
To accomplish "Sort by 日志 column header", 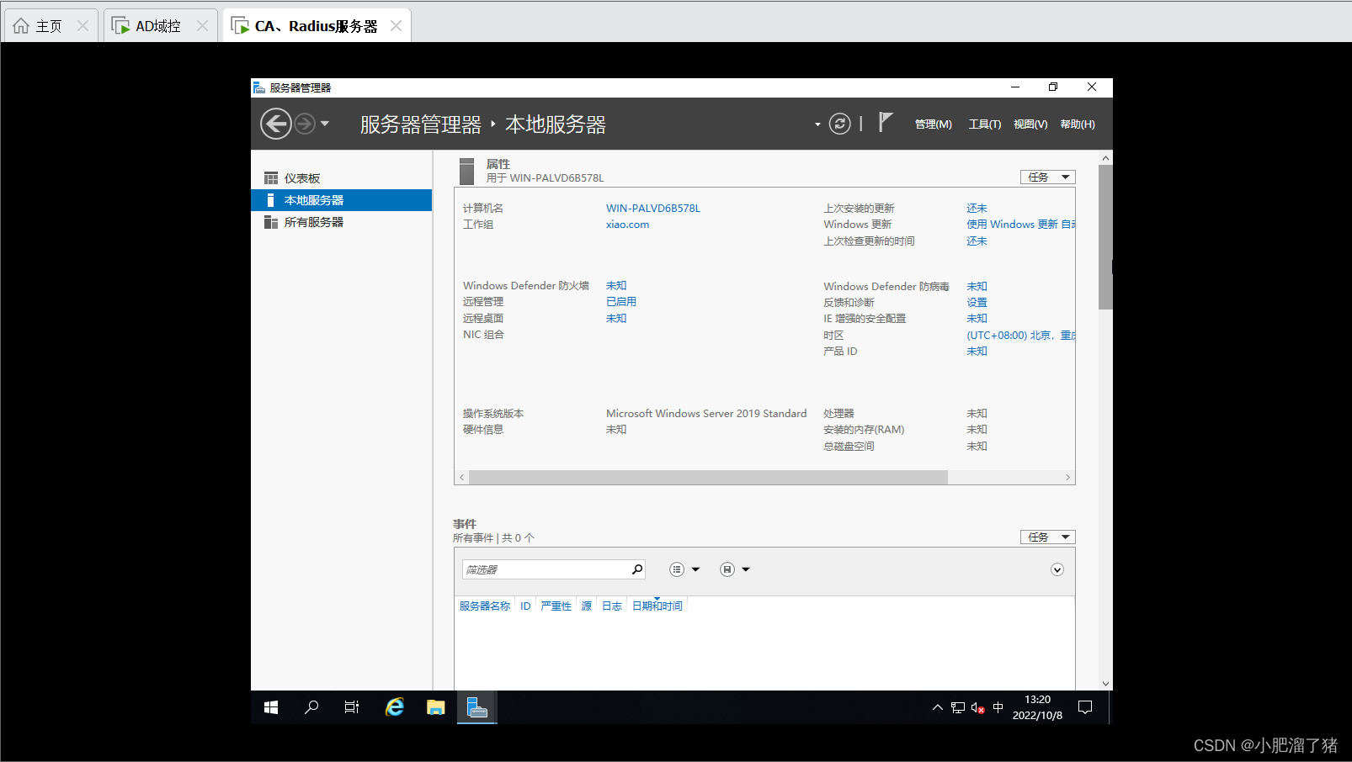I will 612,606.
